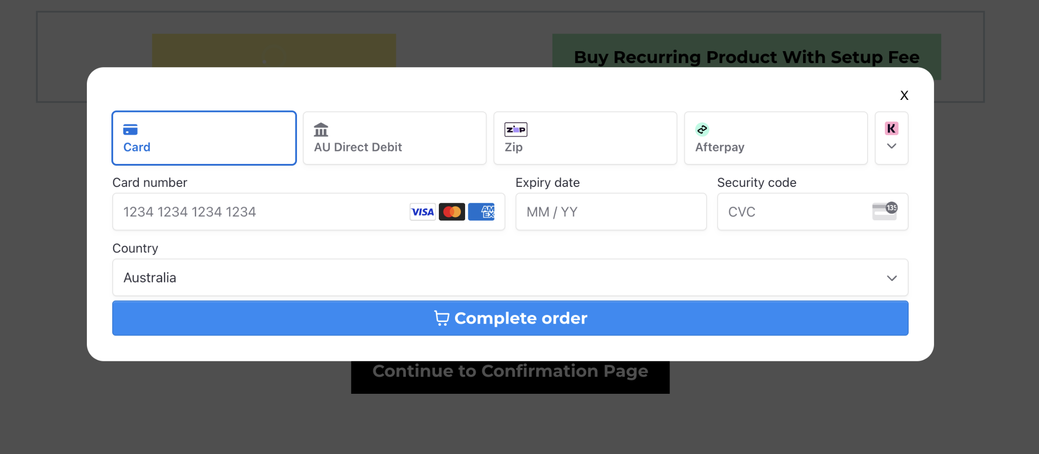
Task: Close the payment dialog with X
Action: (904, 95)
